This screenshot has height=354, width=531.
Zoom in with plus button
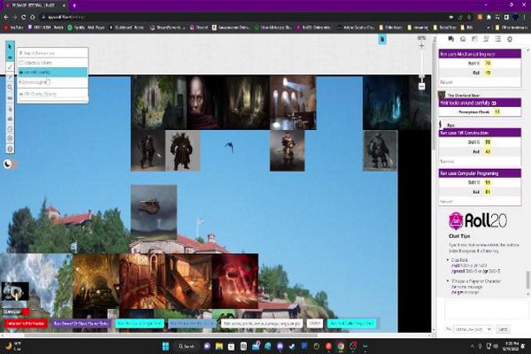pos(421,46)
